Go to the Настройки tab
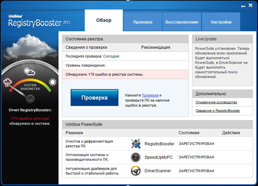This screenshot has width=258, height=186. 221,22
